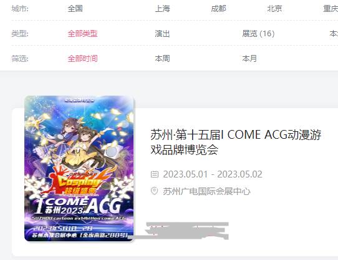Select the 重庆 city option
This screenshot has height=260, width=338.
[x=331, y=9]
